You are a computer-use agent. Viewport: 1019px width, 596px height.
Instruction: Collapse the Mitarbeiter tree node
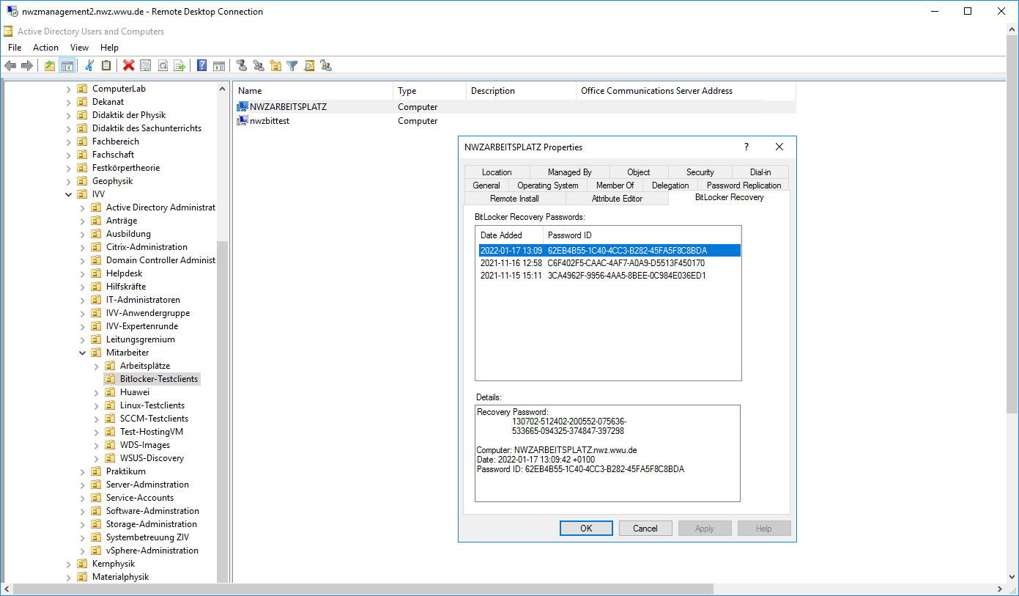pos(83,353)
